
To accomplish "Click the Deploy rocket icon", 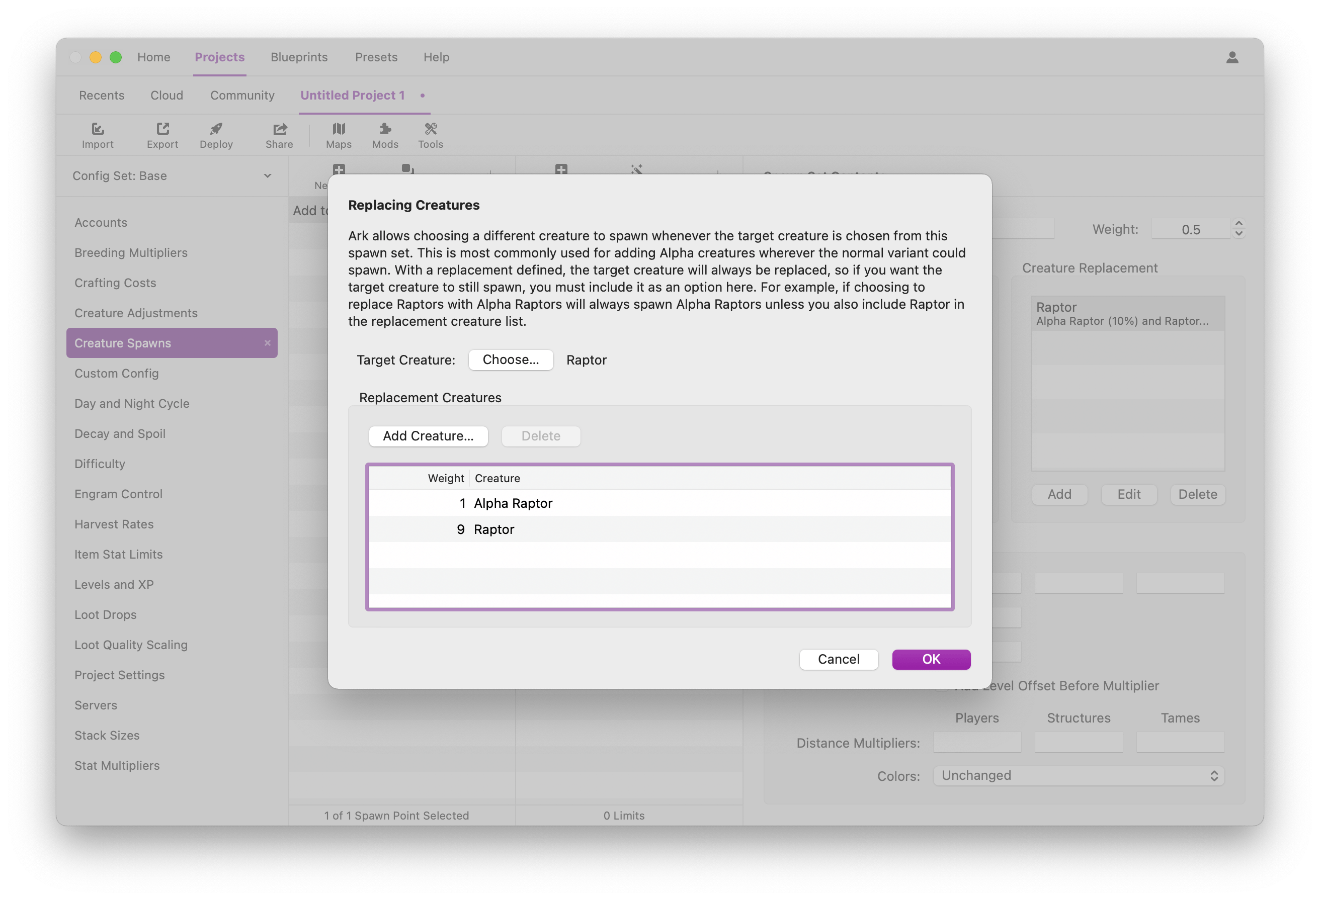I will (216, 129).
